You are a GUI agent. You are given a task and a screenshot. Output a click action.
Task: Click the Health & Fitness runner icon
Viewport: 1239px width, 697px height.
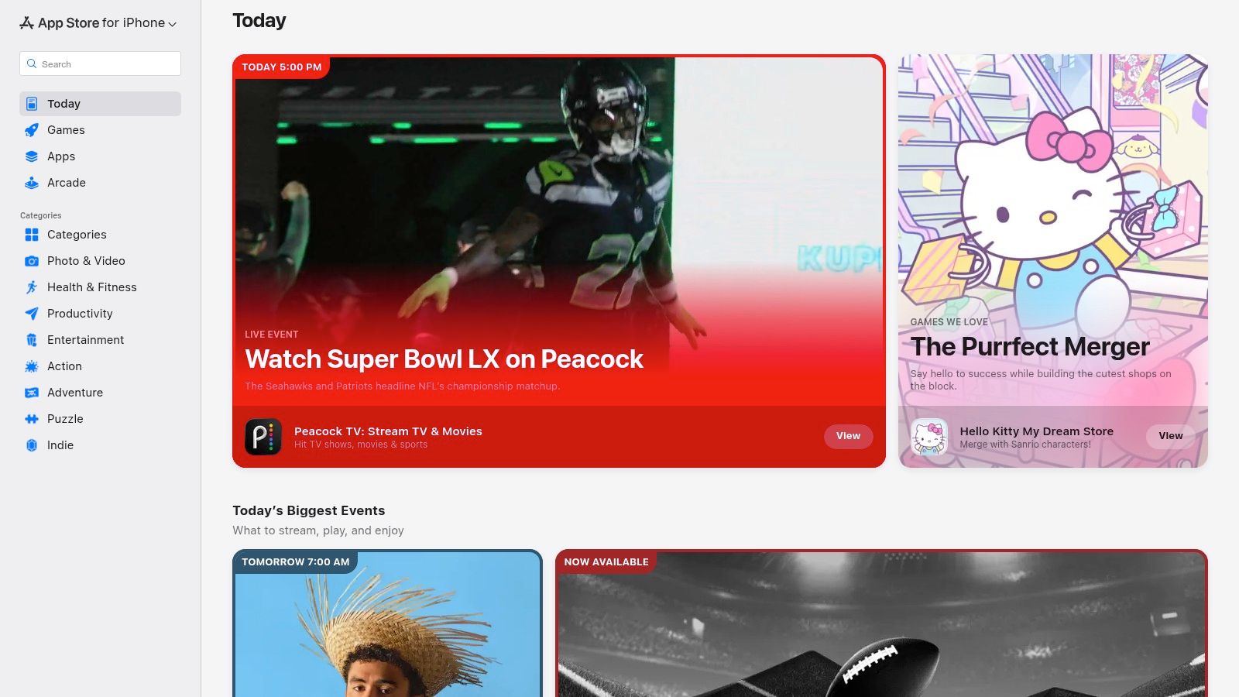pyautogui.click(x=32, y=287)
